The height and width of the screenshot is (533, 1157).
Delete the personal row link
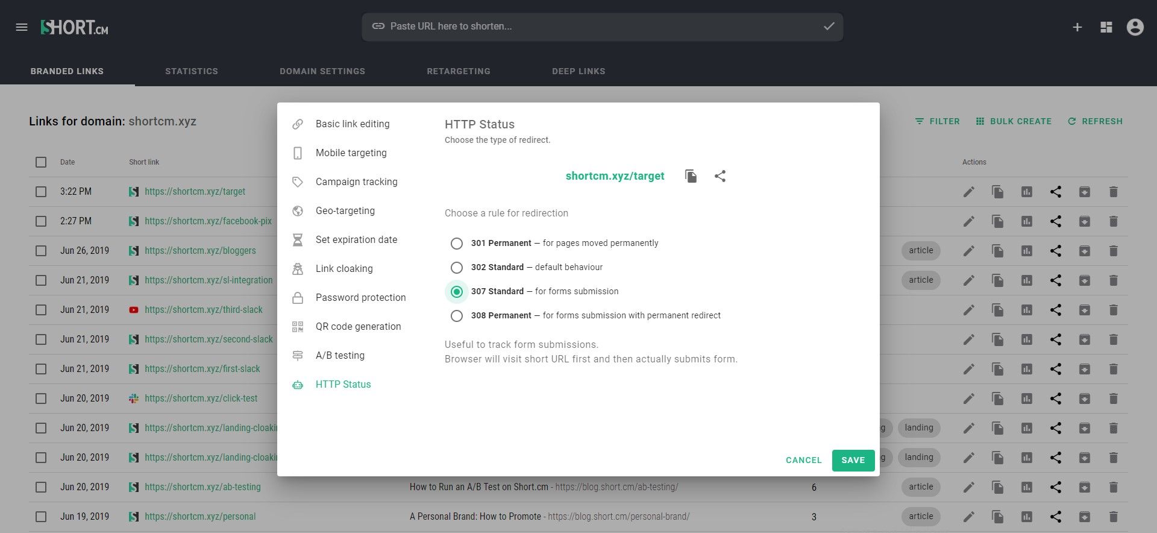(x=1114, y=517)
